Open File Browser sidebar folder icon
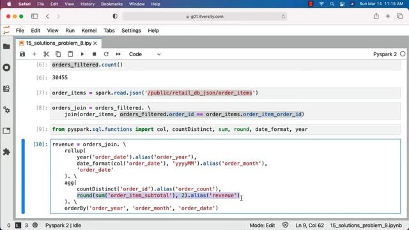Image resolution: width=409 pixels, height=230 pixels. click(x=6, y=47)
